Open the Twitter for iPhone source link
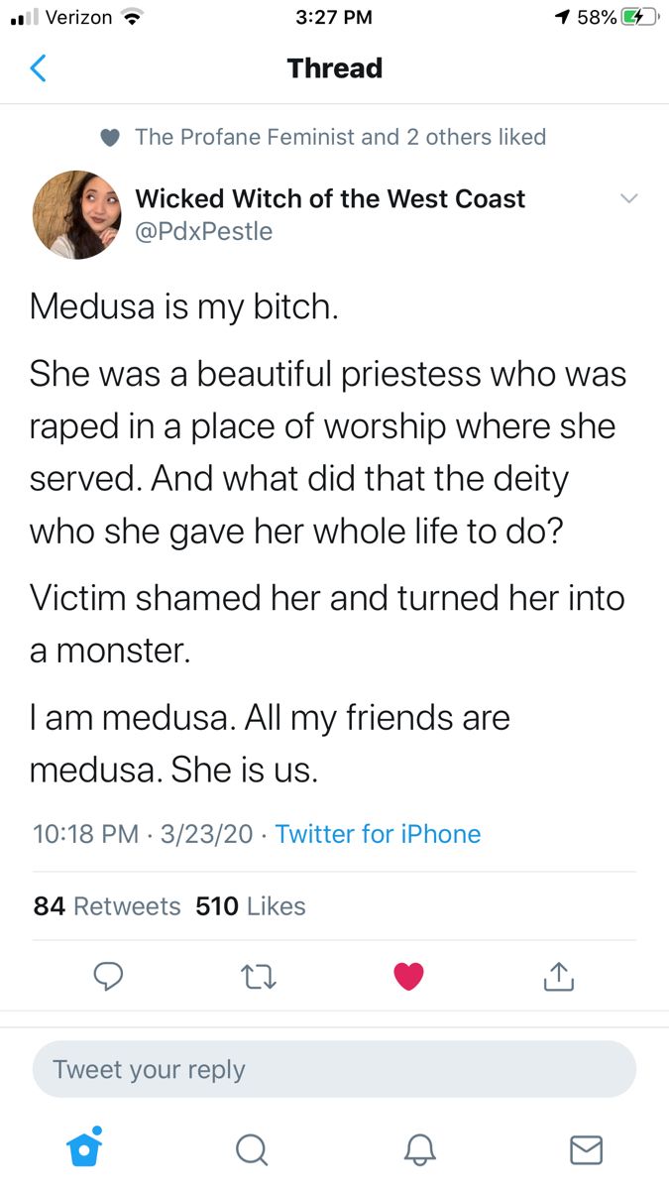The width and height of the screenshot is (669, 1190). pyautogui.click(x=378, y=834)
